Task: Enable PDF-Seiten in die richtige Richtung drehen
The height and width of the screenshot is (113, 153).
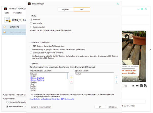Action: coord(31,46)
